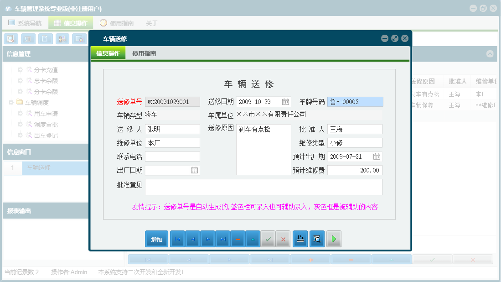The width and height of the screenshot is (501, 282).
Task: Open the print preview icon
Action: 317,239
